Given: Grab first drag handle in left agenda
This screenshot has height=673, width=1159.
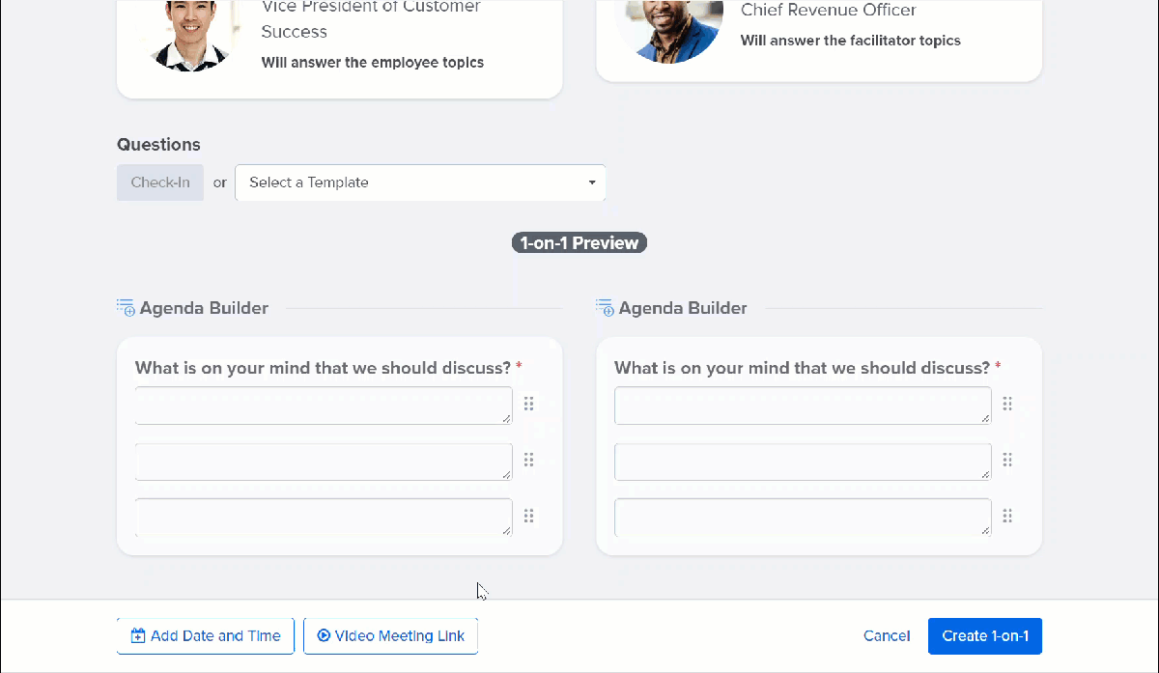Looking at the screenshot, I should (528, 404).
